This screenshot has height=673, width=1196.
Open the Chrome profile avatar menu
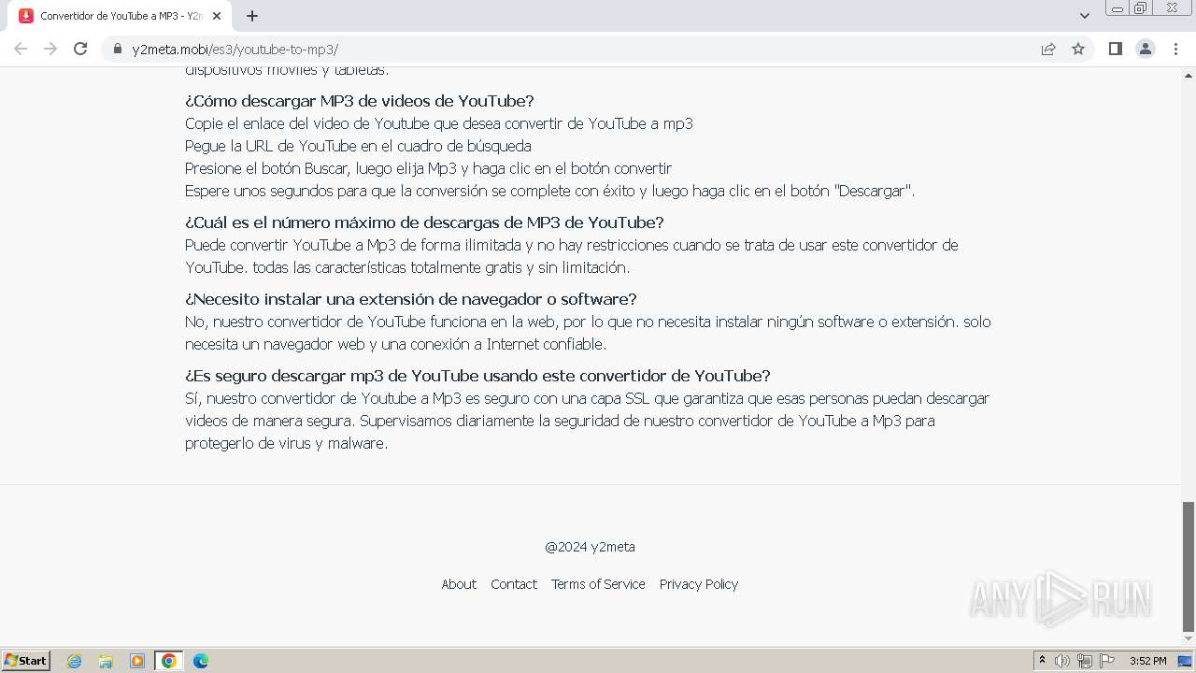(x=1146, y=49)
